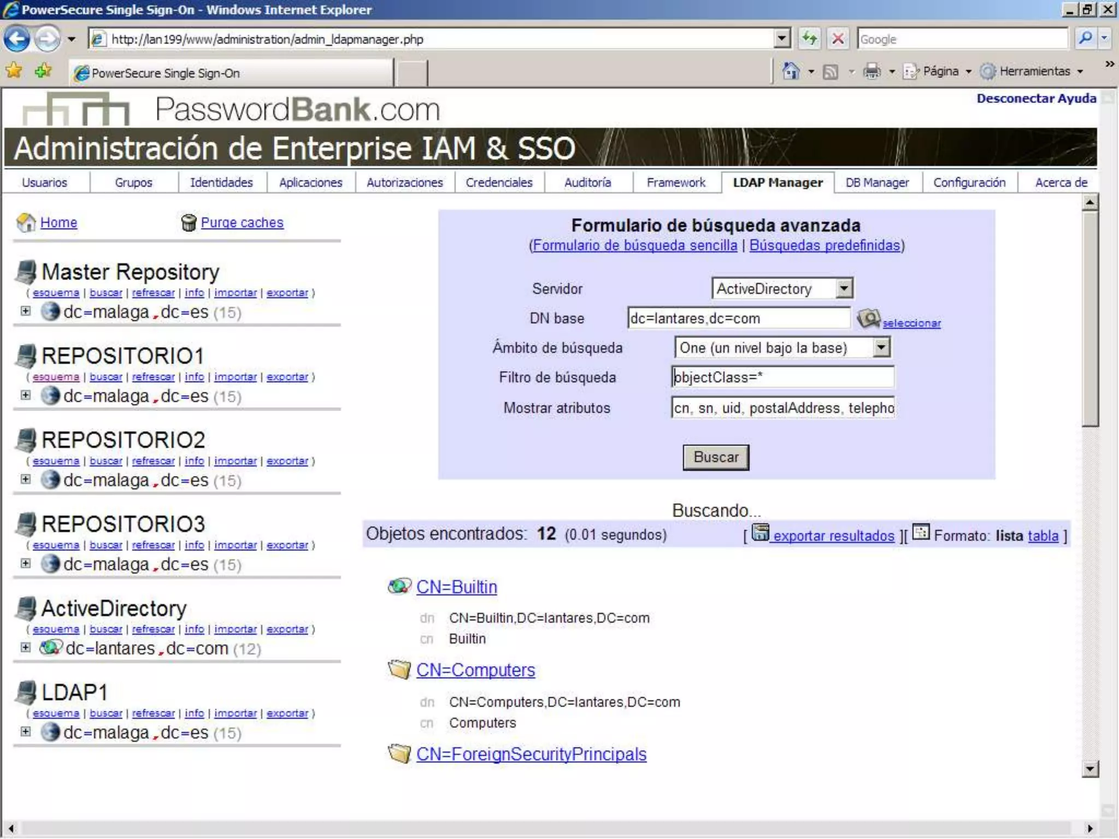Switch to the Grupos tab
This screenshot has width=1119, height=839.
point(134,182)
